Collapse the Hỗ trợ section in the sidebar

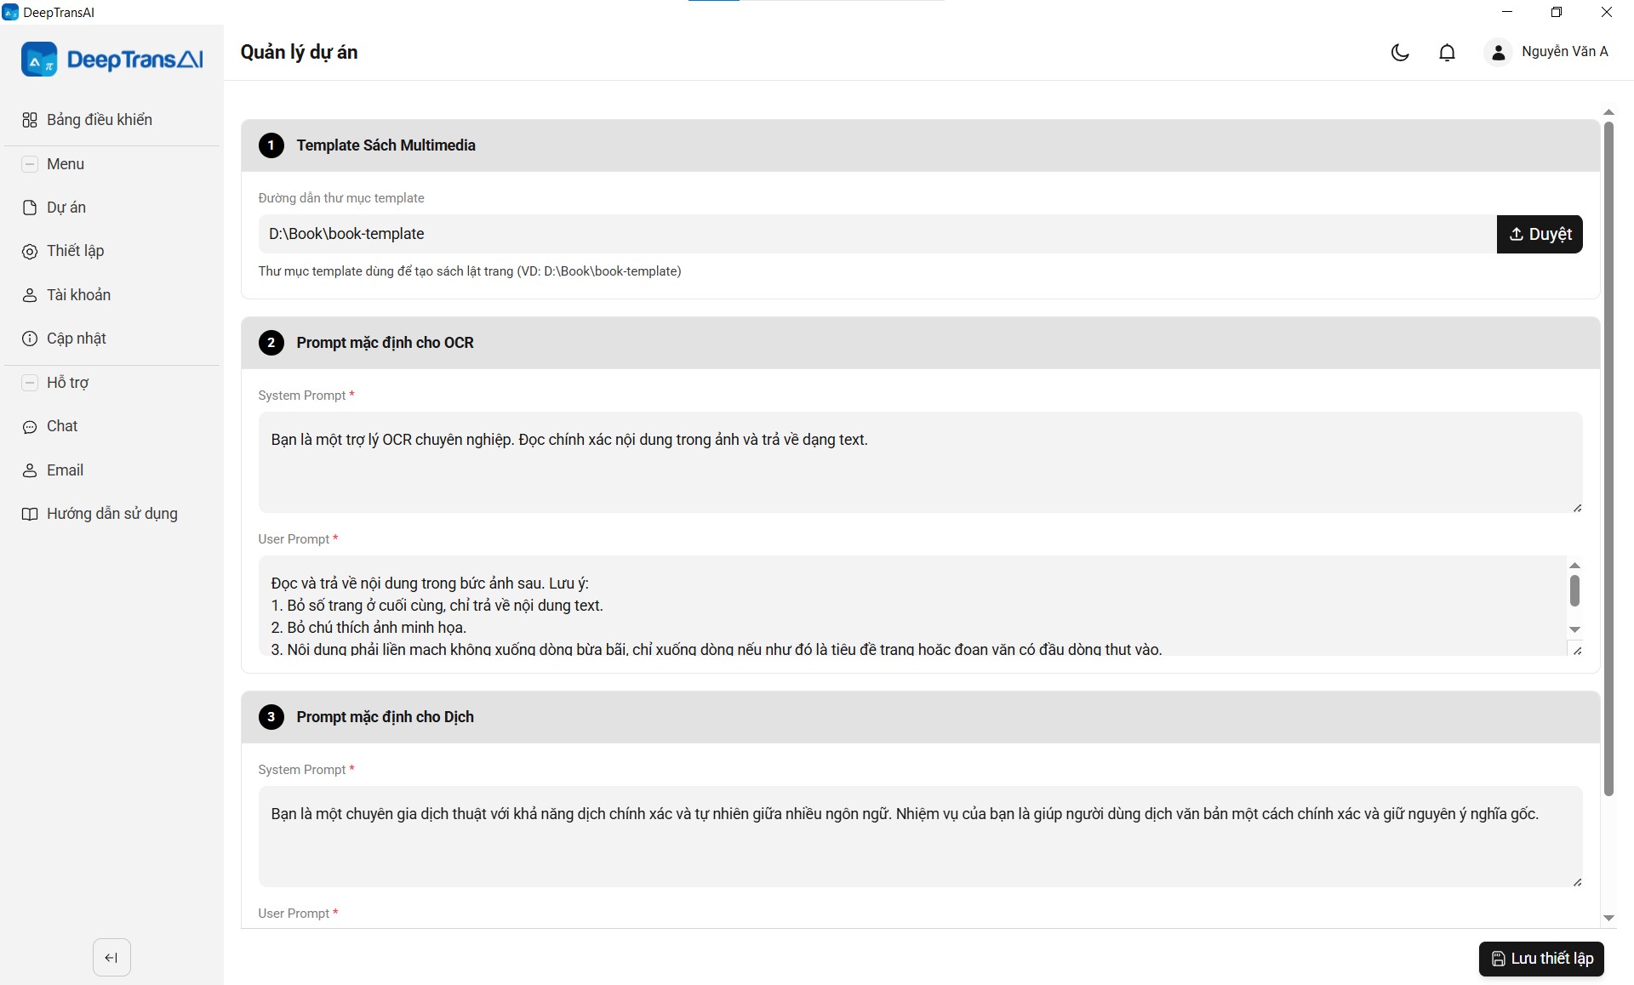pyautogui.click(x=30, y=383)
